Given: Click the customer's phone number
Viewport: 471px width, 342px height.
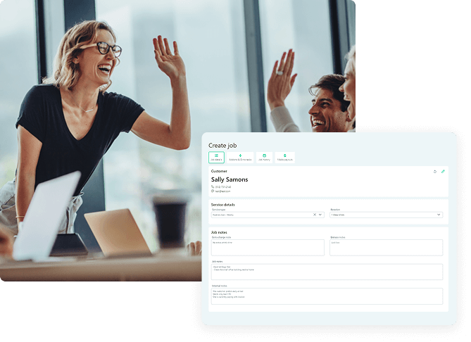Looking at the screenshot, I should point(223,186).
